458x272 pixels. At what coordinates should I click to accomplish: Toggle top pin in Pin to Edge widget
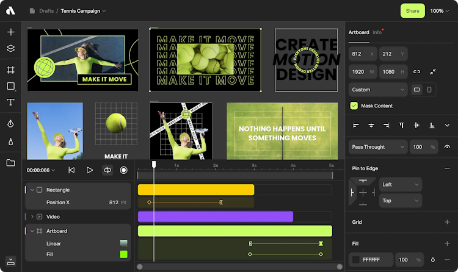[x=363, y=181]
